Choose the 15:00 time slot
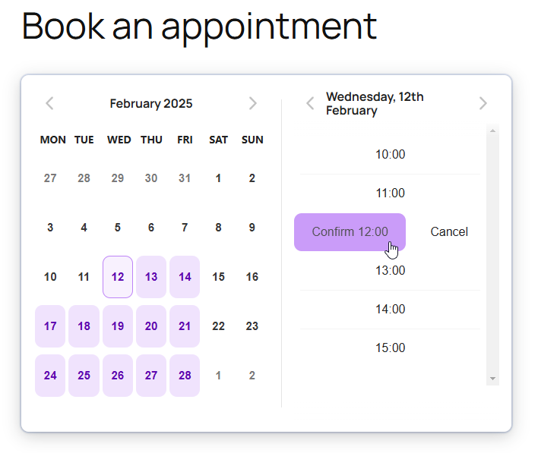The height and width of the screenshot is (453, 538). point(390,348)
